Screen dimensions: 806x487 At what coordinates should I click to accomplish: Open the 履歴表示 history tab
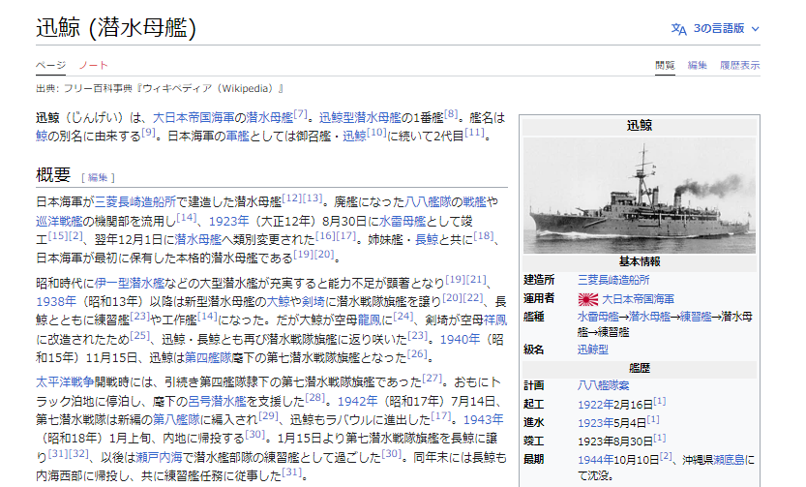[x=739, y=65]
